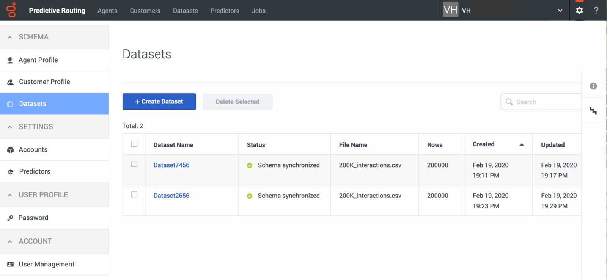Open Customer Profile in the sidebar
The width and height of the screenshot is (607, 279).
click(54, 82)
